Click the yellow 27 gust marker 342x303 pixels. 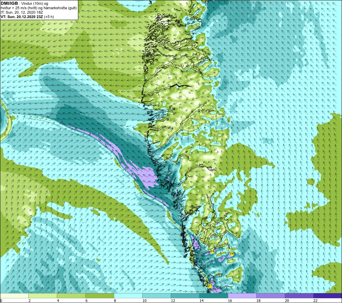210,286
